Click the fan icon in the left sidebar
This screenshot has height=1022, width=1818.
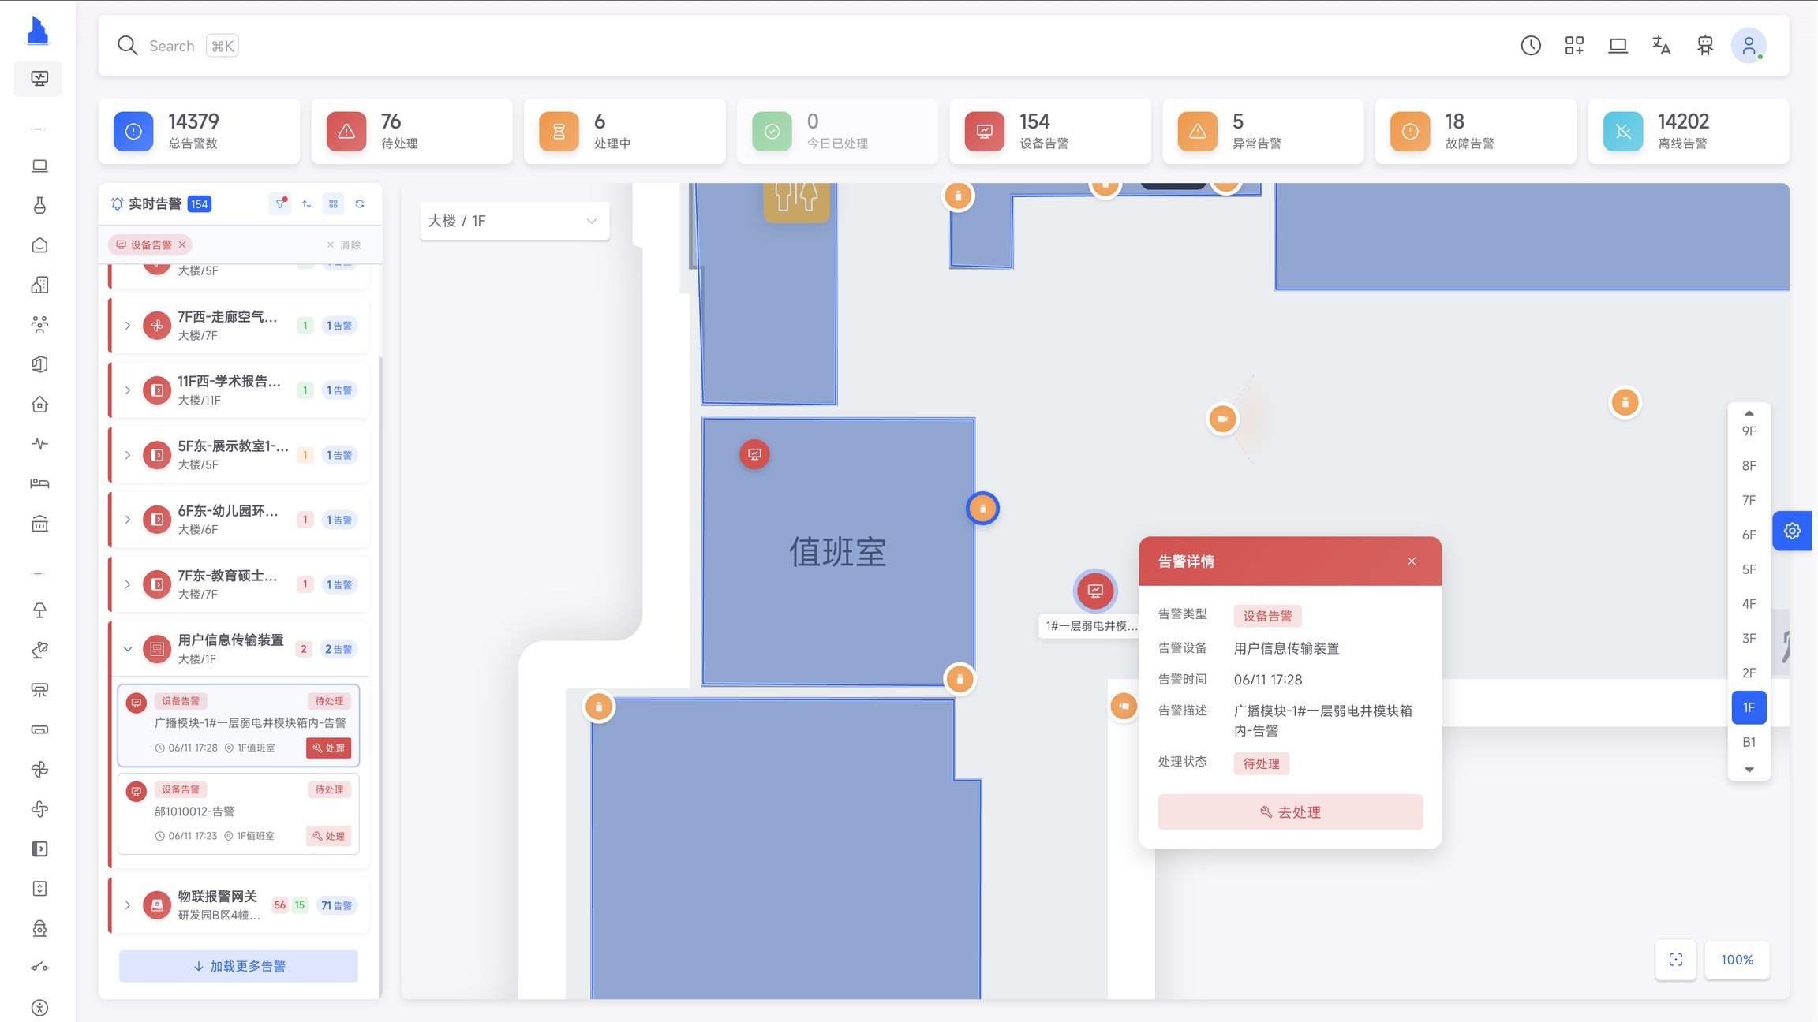(x=39, y=769)
